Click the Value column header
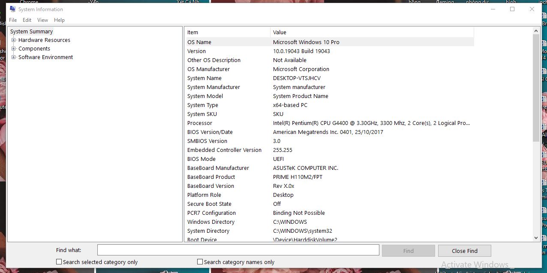This screenshot has height=273, width=547. [x=372, y=32]
